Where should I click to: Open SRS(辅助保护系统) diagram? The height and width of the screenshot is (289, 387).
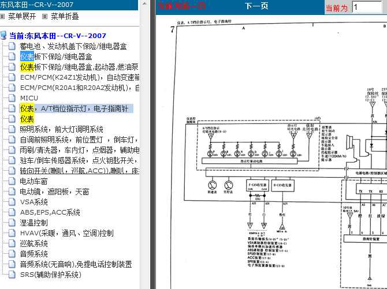click(51, 275)
